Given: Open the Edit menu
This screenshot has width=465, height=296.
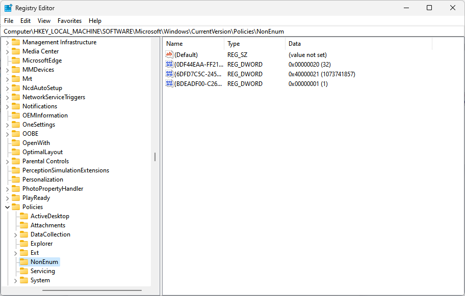Looking at the screenshot, I should point(25,21).
